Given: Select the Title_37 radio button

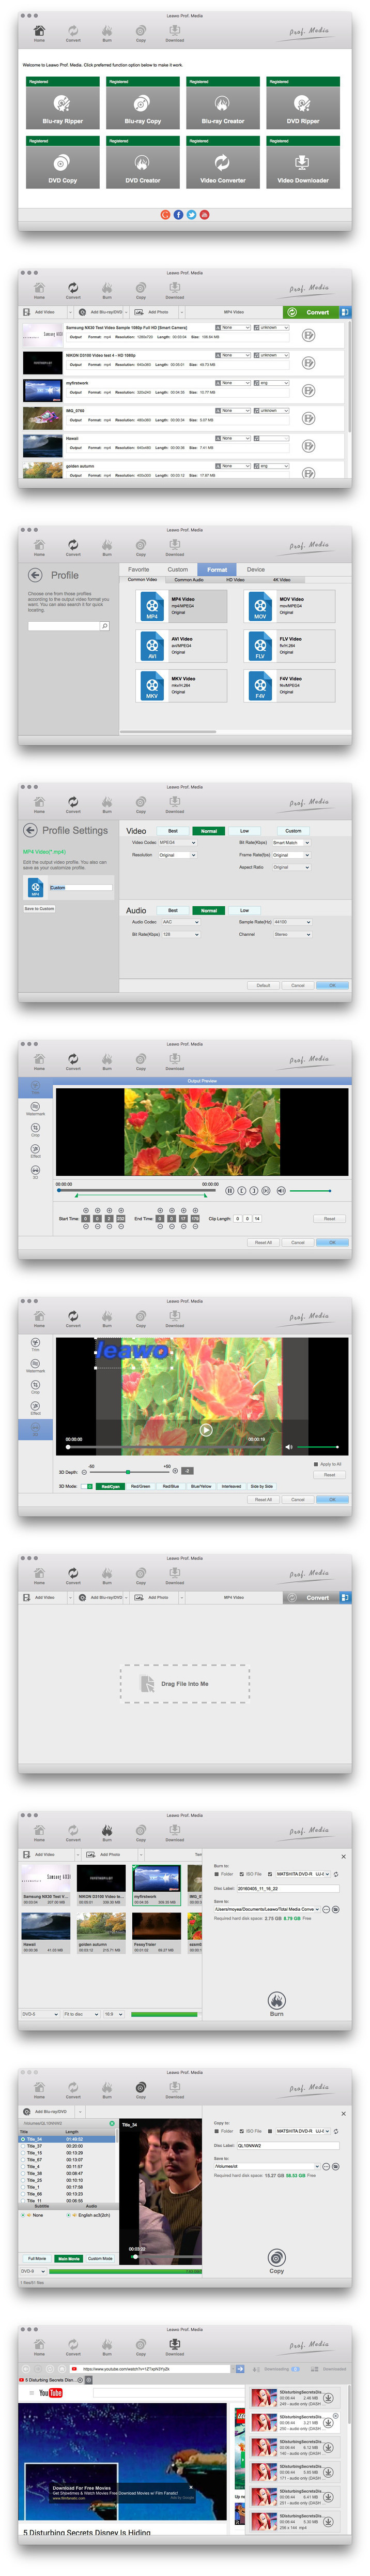Looking at the screenshot, I should click(23, 2146).
